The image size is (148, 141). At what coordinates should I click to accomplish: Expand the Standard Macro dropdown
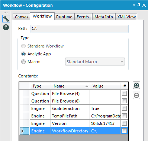tap(95, 62)
